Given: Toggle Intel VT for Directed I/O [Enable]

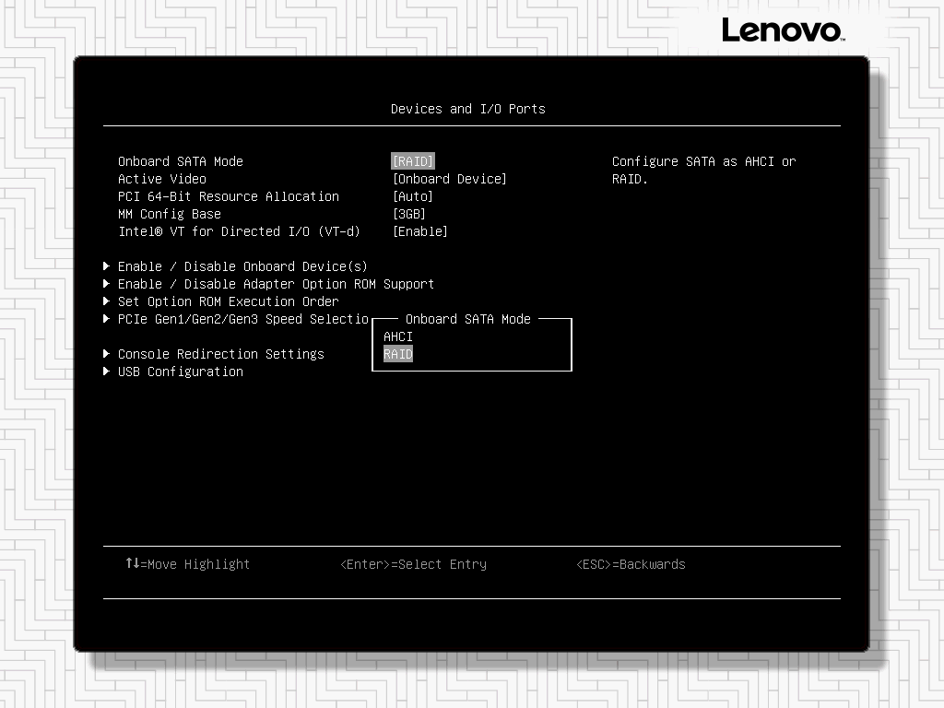Looking at the screenshot, I should 419,231.
